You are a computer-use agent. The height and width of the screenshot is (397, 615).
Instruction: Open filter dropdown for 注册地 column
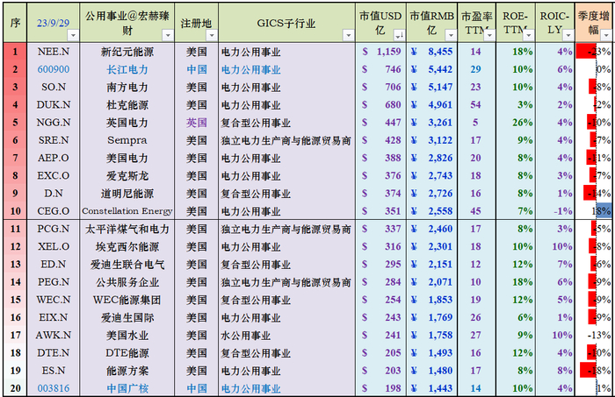[x=212, y=36]
